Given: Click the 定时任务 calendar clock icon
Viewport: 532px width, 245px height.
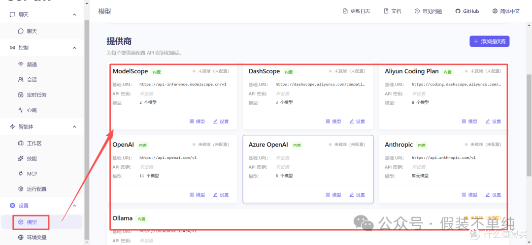Looking at the screenshot, I should pos(20,95).
